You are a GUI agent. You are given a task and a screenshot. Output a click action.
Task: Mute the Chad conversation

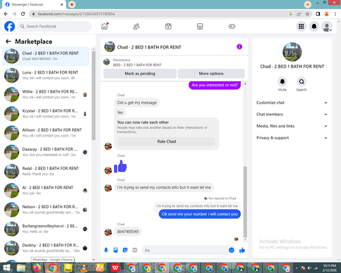tap(282, 82)
